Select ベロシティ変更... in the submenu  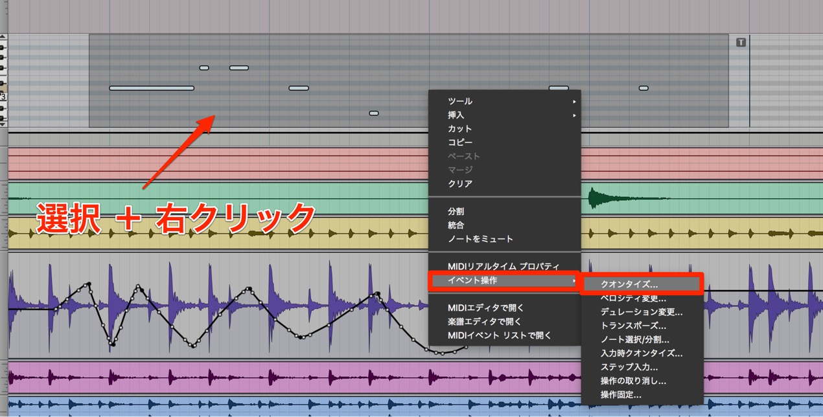click(642, 298)
